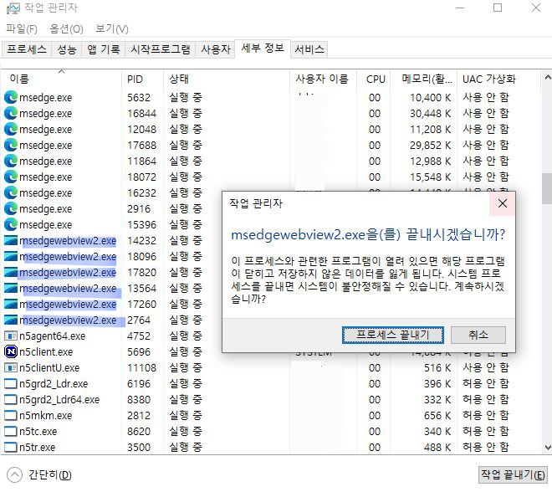Sort by the 메모리(활... column header
The image size is (552, 492).
click(x=424, y=79)
